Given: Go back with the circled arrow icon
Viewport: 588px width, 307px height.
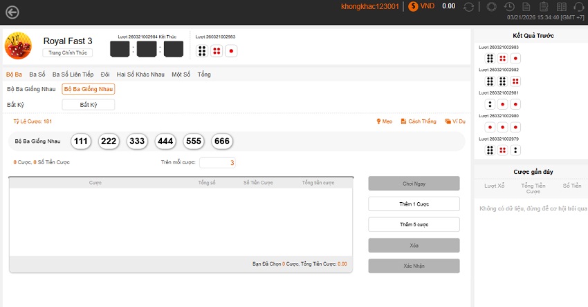Looking at the screenshot, I should [12, 12].
